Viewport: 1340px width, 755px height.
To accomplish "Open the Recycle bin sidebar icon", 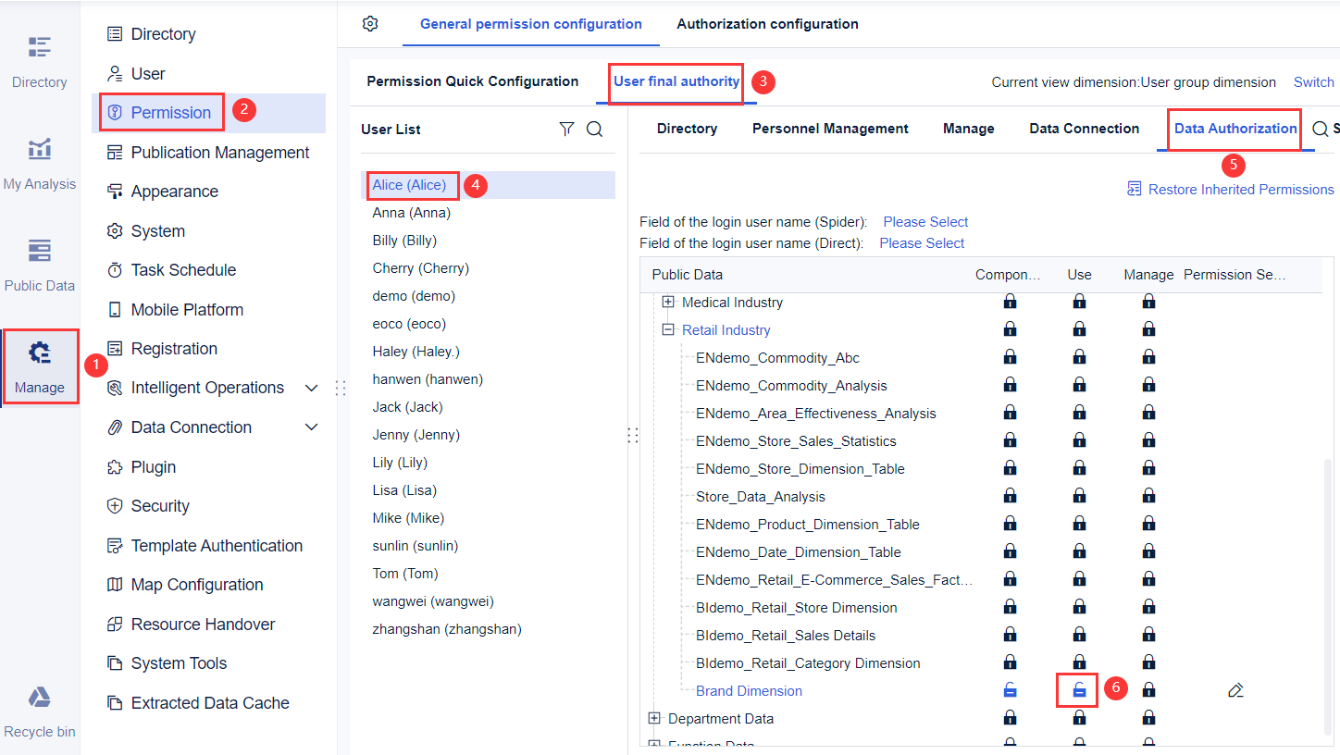I will coord(39,706).
